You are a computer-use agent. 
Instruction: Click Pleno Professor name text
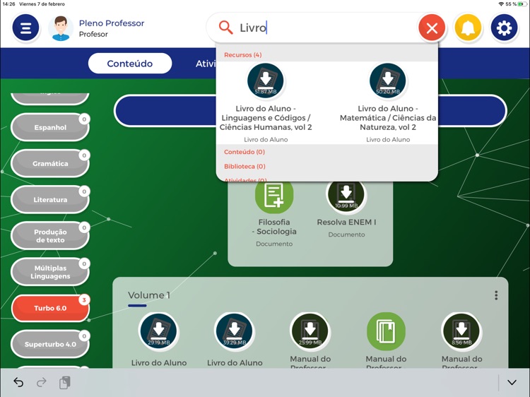112,23
